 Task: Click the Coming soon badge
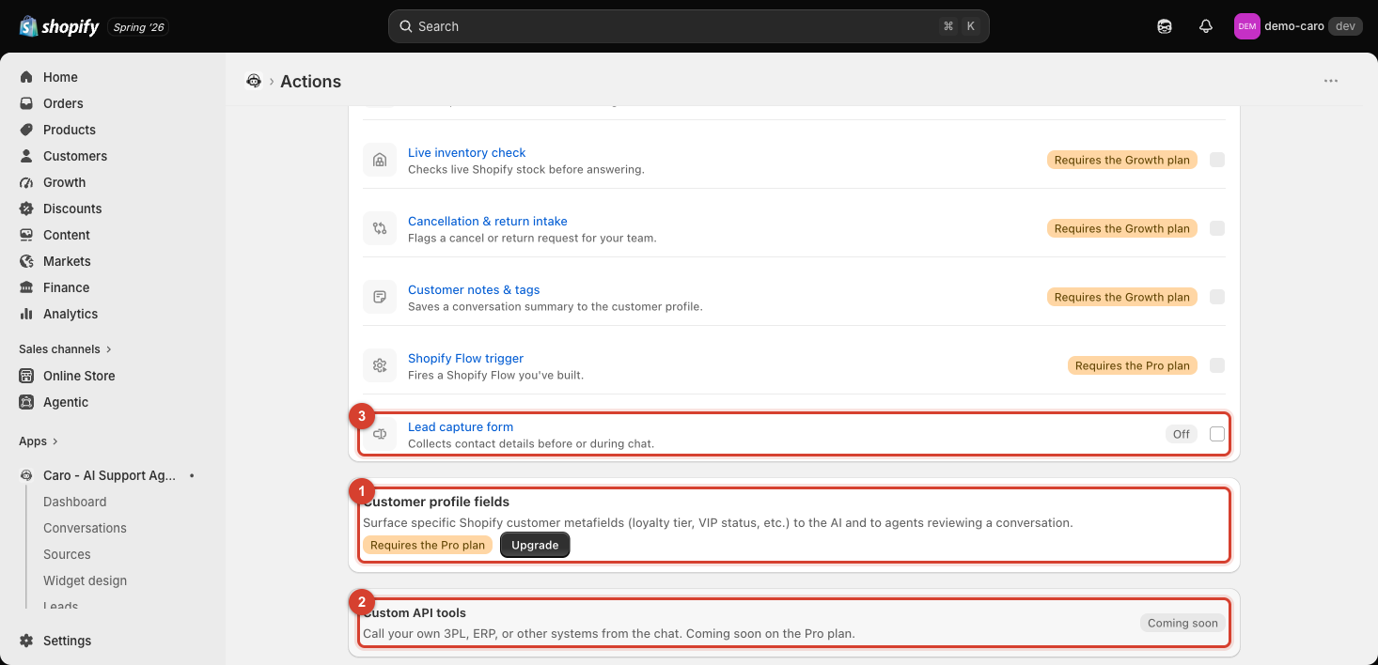1182,623
